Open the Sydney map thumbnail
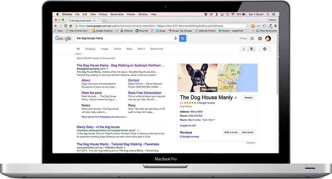 tap(237, 78)
